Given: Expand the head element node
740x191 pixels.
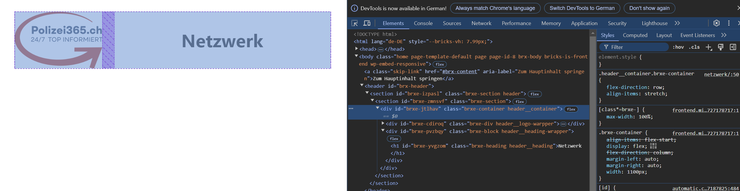Looking at the screenshot, I should click(x=357, y=49).
